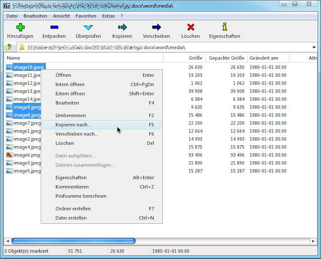Choose Extern öffnen in context menu
This screenshot has height=259, width=321.
coord(102,94)
